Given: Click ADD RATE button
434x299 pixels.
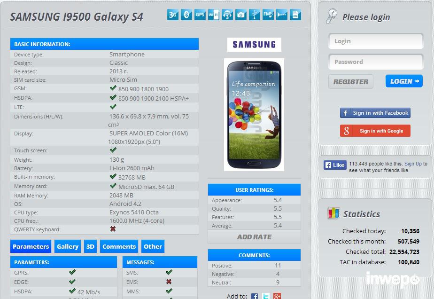Looking at the screenshot, I should [x=254, y=237].
